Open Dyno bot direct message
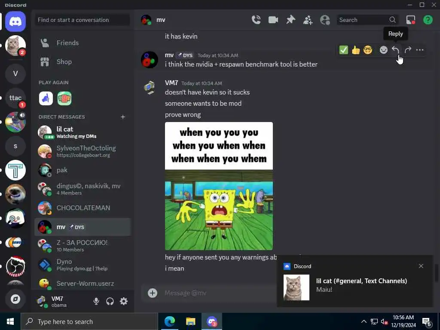The width and height of the screenshot is (440, 330). [x=82, y=265]
